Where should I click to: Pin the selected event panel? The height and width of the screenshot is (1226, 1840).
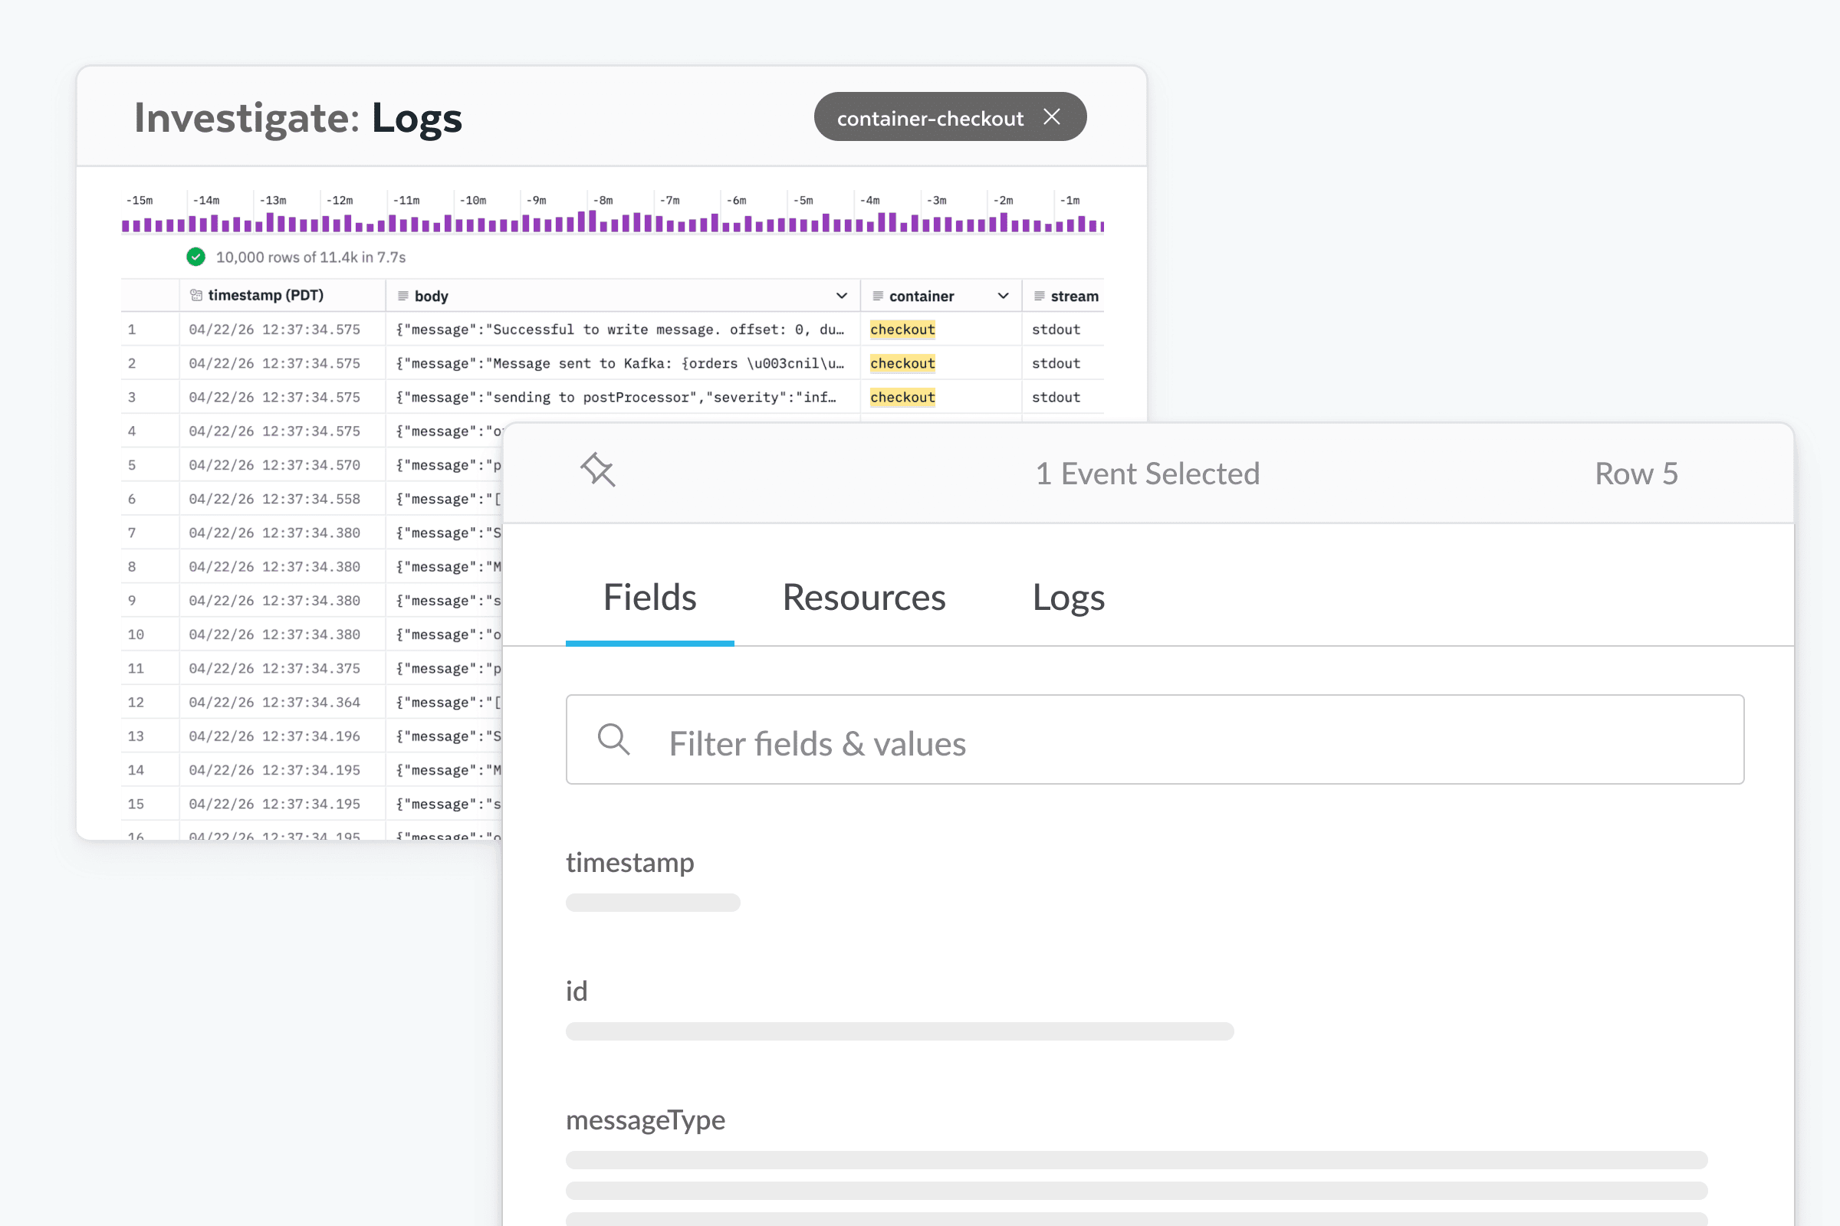pyautogui.click(x=598, y=470)
